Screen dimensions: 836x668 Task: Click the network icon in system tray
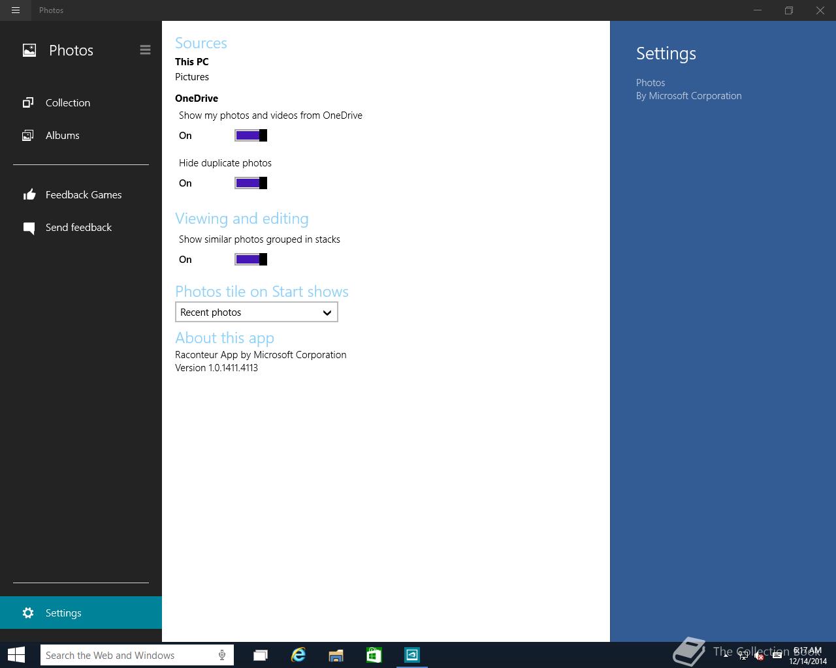pyautogui.click(x=743, y=656)
